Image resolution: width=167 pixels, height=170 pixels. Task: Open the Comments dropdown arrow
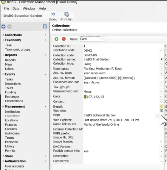pos(161,161)
